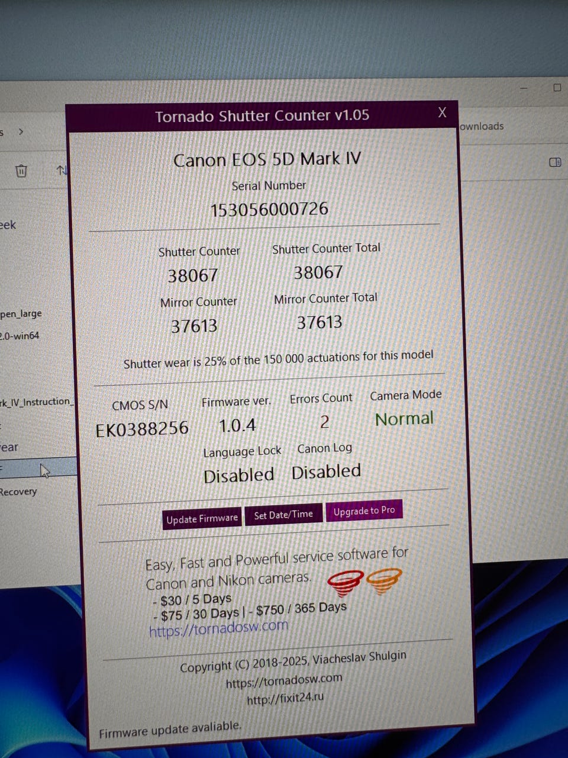The image size is (568, 758).
Task: Click the Set Date/Time button
Action: coord(283,515)
